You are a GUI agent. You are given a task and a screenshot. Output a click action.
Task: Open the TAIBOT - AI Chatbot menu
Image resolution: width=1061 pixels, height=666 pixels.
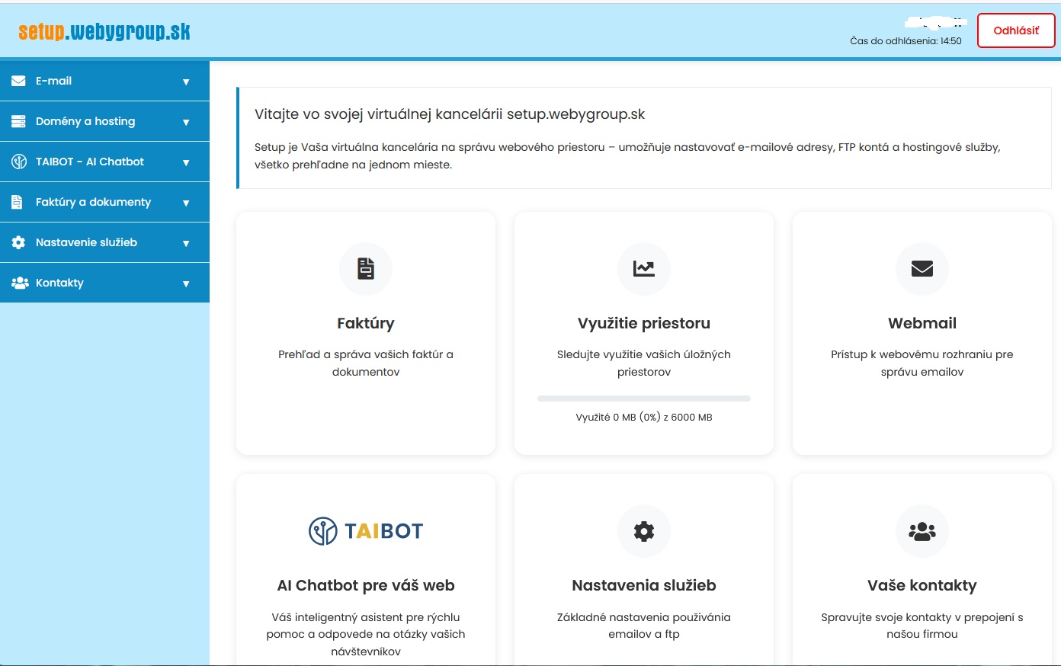coord(90,162)
